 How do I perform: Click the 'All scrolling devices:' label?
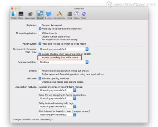[x=26, y=33]
